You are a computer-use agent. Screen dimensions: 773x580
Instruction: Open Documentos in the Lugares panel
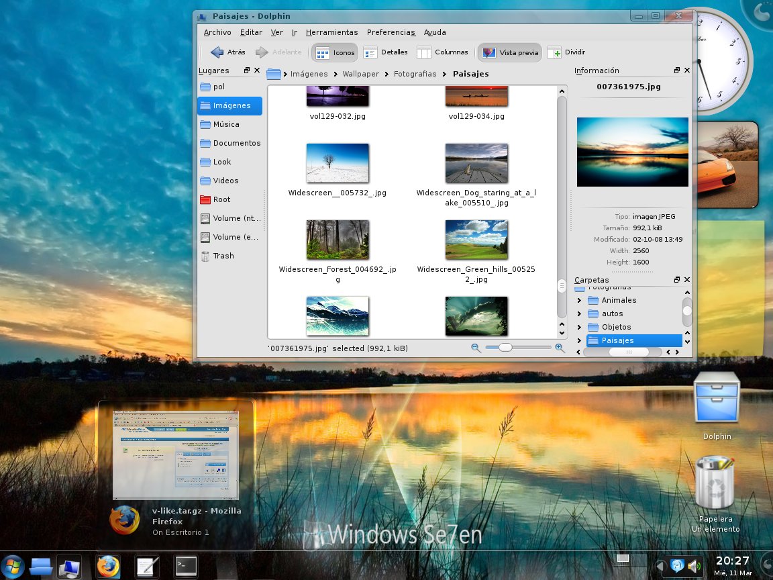229,143
